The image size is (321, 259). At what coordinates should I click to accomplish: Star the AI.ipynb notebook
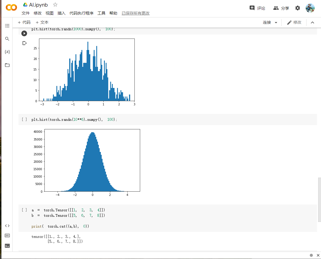(x=55, y=5)
